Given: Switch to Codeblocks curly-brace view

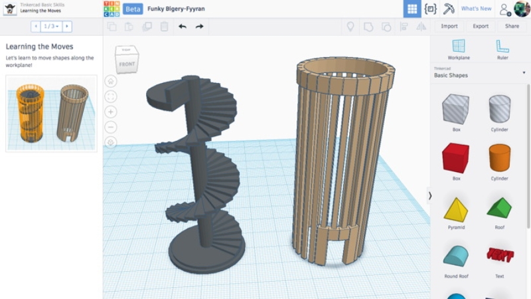Looking at the screenshot, I should point(430,9).
